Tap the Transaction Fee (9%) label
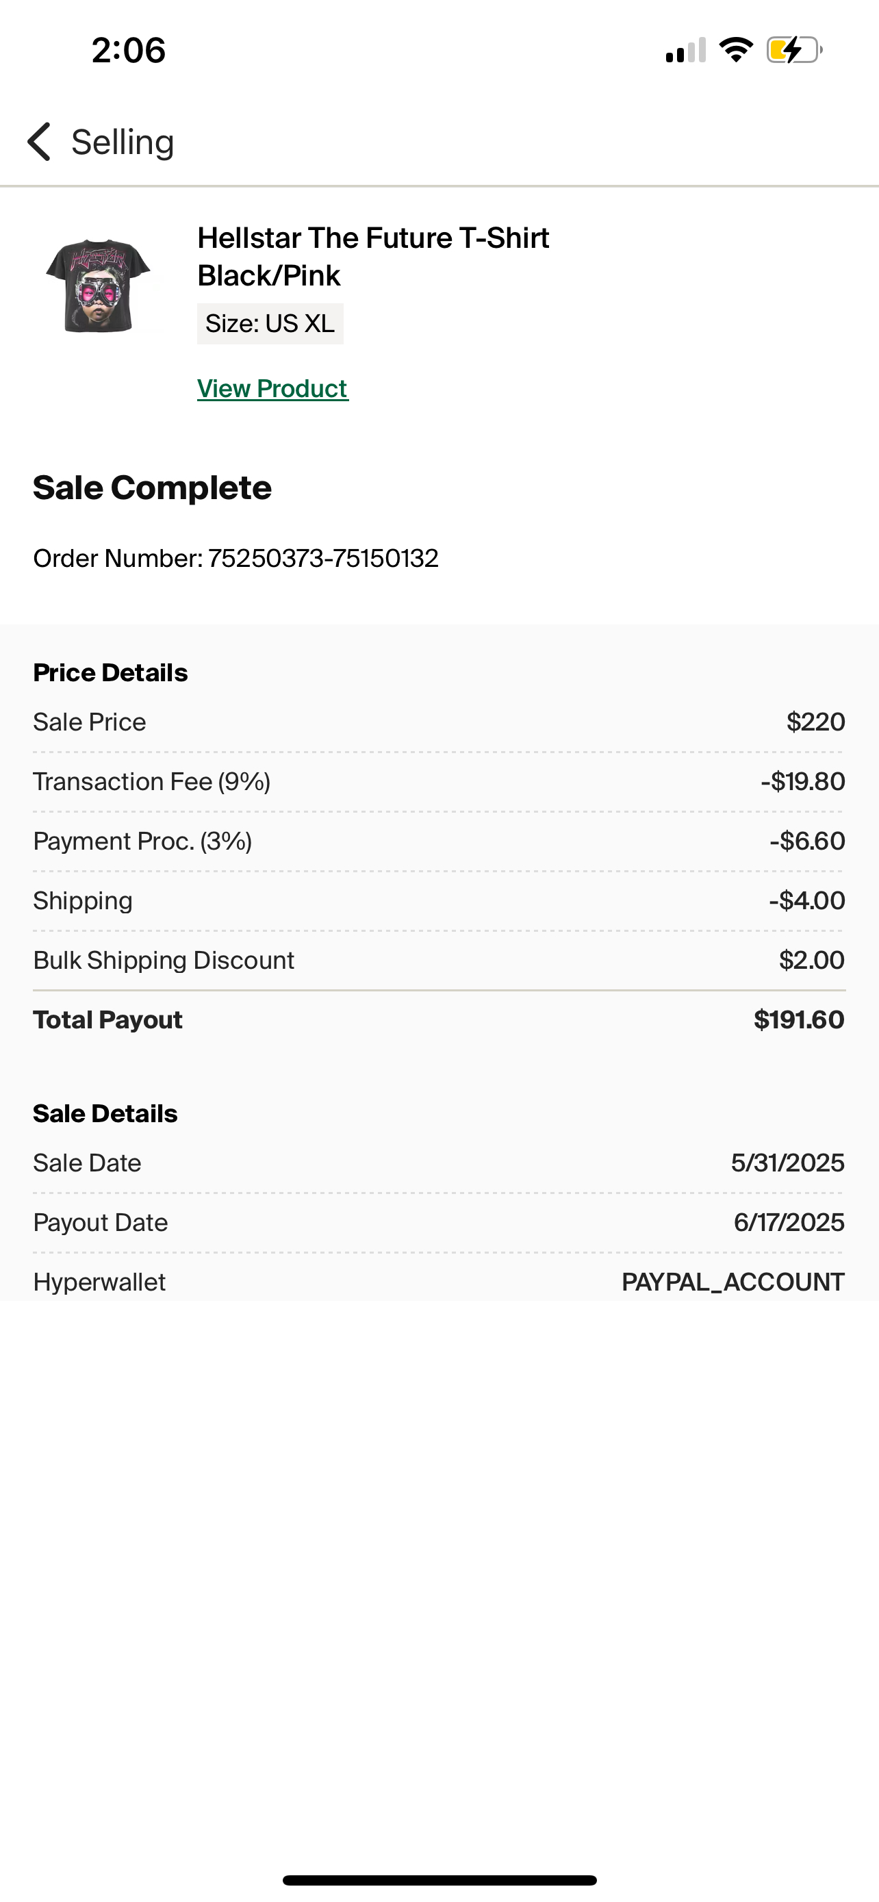Screen dimensions: 879x1902 pyautogui.click(x=151, y=781)
